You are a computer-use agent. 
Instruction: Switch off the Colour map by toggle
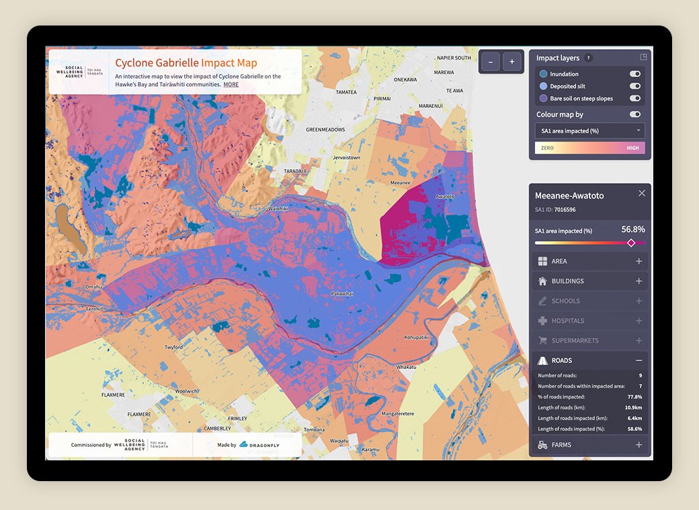click(x=634, y=115)
